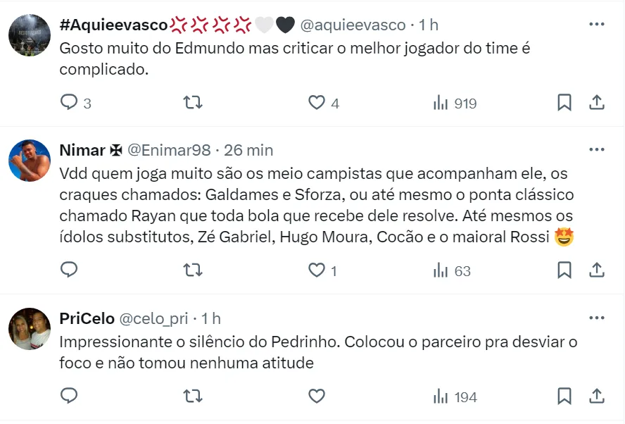Image resolution: width=625 pixels, height=424 pixels.
Task: Reply to PriCelo's tweet about Pedrinho
Action: pos(69,396)
